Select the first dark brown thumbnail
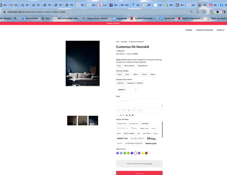Image resolution: width=227 pixels, height=175 pixels. [x=72, y=120]
